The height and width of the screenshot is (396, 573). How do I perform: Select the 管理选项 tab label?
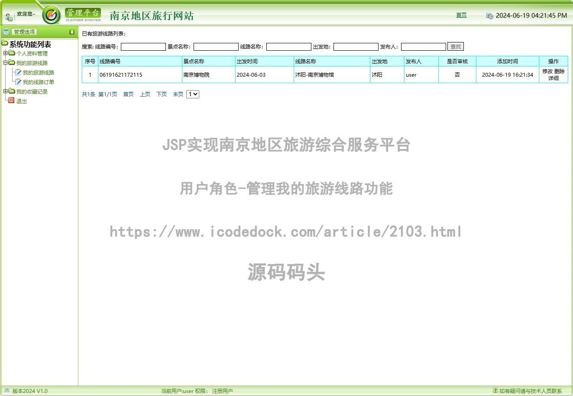pos(24,32)
